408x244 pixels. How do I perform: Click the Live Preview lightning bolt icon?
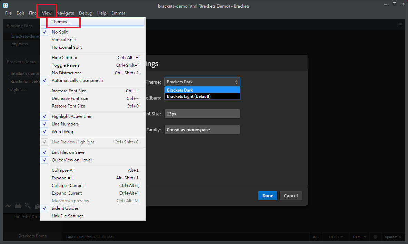point(8,206)
